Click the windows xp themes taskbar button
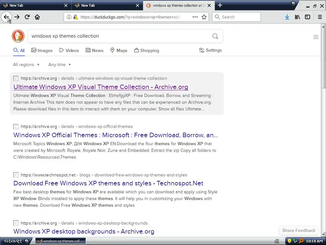 tap(60, 241)
